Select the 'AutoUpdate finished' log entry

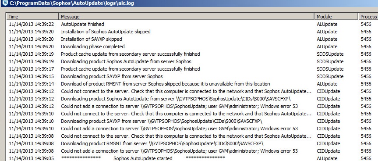point(192,24)
